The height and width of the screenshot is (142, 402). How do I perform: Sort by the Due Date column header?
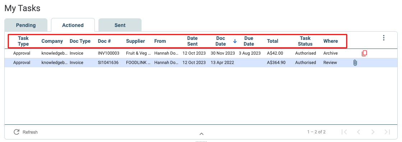pyautogui.click(x=249, y=41)
